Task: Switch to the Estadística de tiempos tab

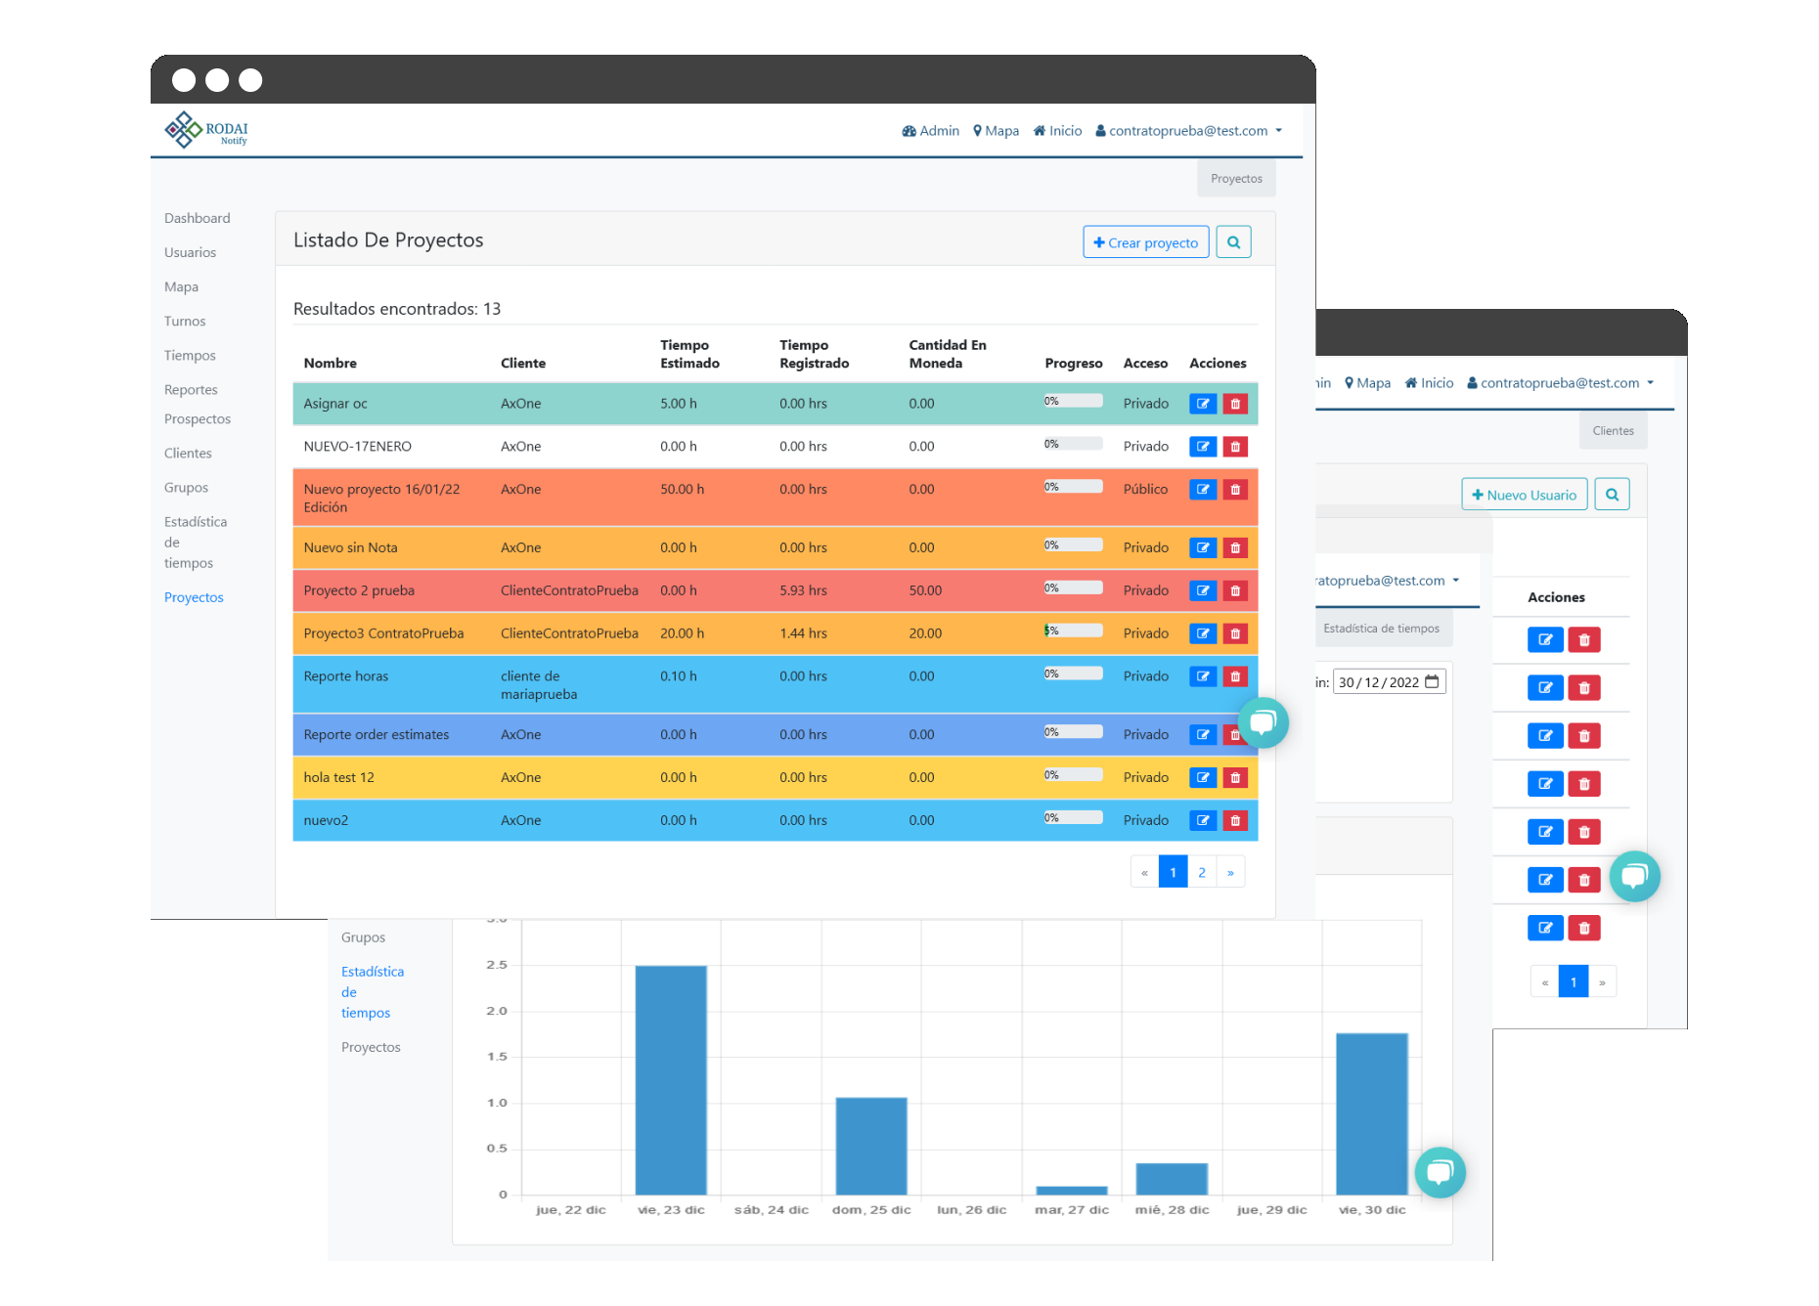Action: [x=1381, y=629]
